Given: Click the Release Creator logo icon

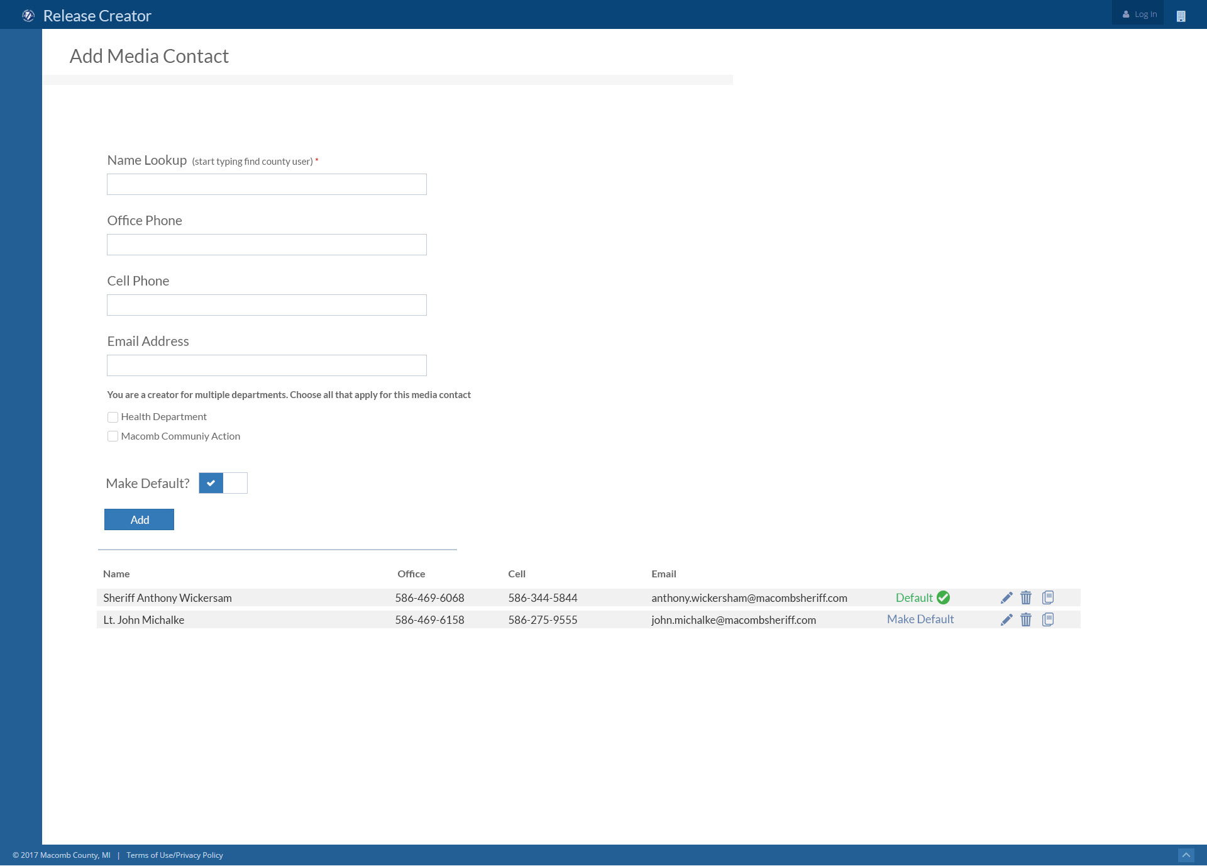Looking at the screenshot, I should click(28, 16).
